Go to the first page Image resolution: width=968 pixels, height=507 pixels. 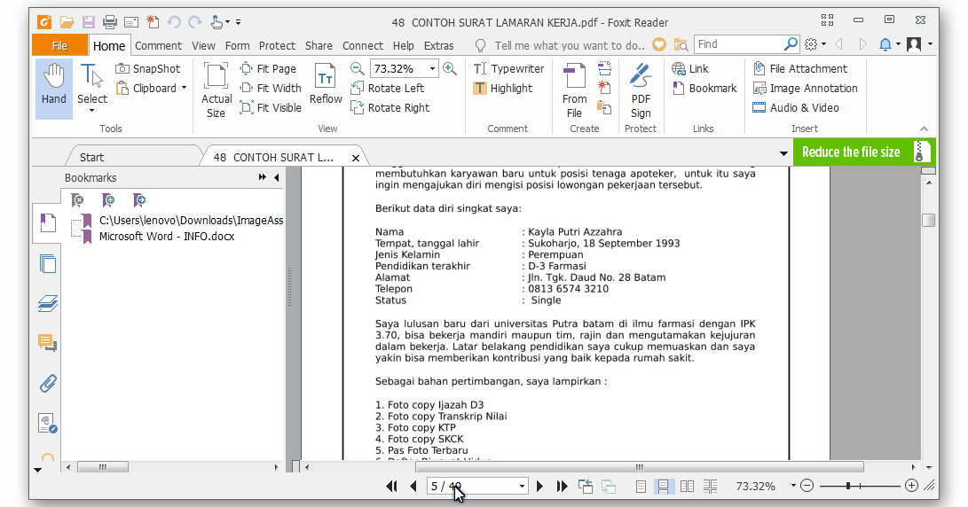[x=391, y=486]
